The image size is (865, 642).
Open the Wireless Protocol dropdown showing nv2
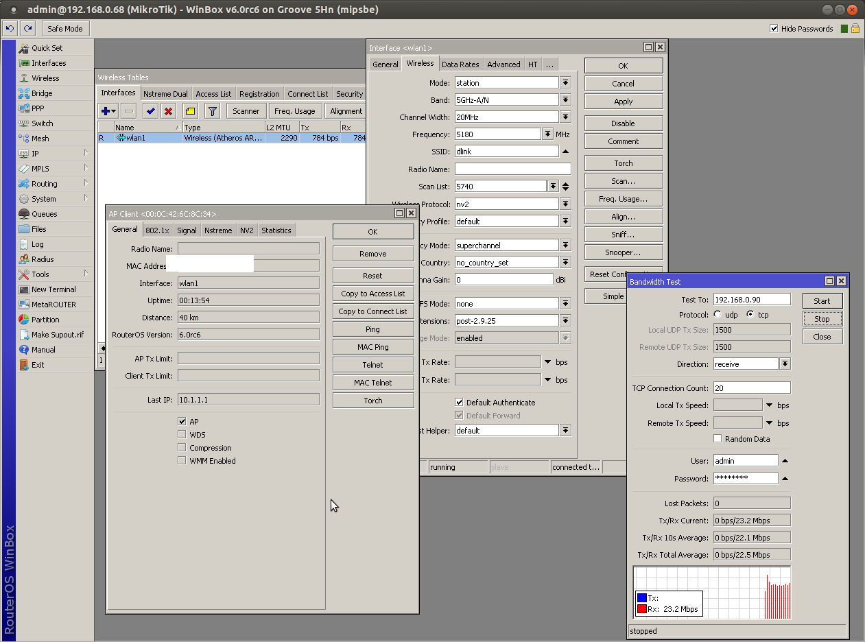pos(565,204)
